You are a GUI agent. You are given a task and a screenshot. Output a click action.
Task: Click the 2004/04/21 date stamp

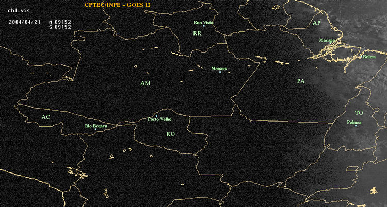pos(25,22)
